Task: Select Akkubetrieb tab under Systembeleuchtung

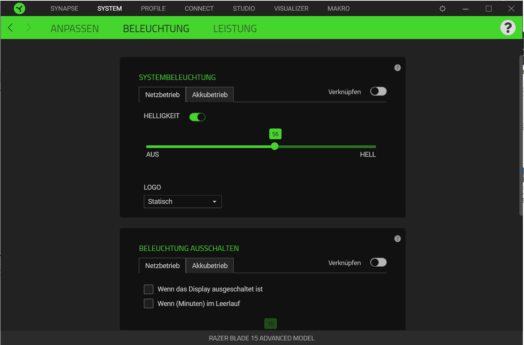Action: pos(210,95)
